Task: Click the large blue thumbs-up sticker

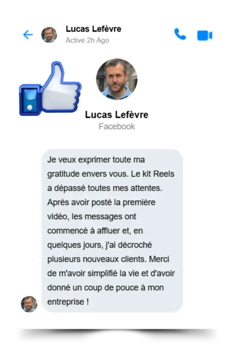Action: (x=50, y=89)
